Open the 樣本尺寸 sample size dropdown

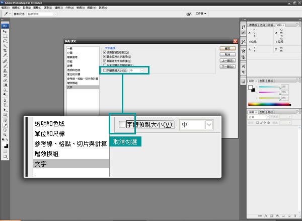42,14
